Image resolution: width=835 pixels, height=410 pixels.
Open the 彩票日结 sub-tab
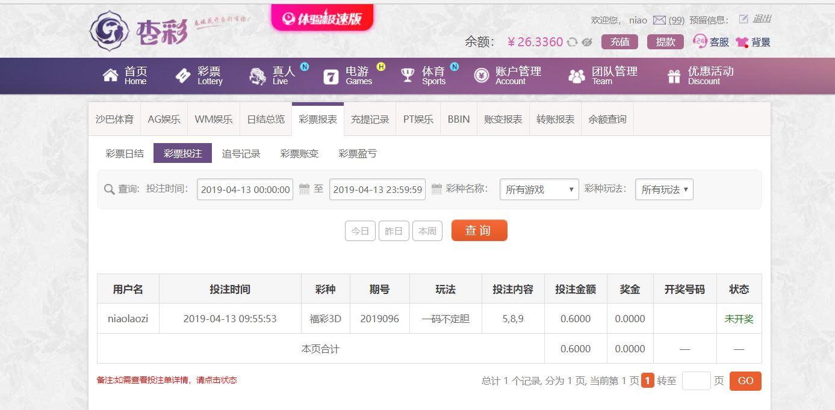pyautogui.click(x=125, y=153)
